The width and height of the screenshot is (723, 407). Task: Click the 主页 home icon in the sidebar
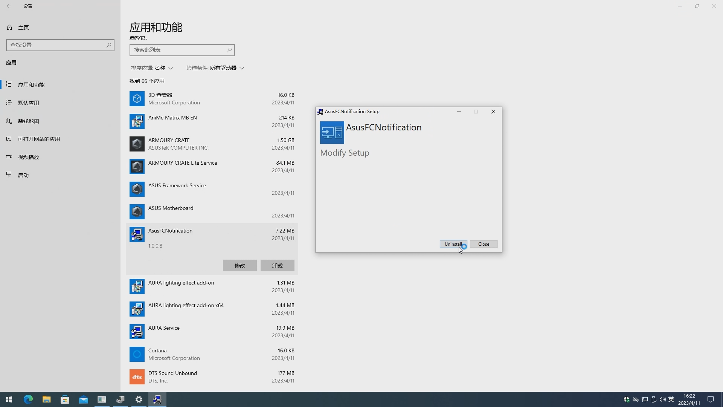click(9, 27)
